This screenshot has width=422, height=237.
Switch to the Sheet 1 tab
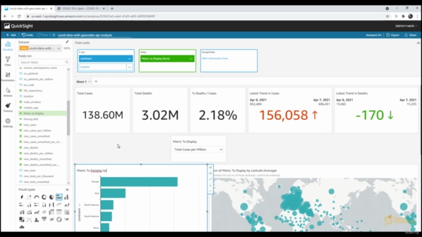point(81,82)
